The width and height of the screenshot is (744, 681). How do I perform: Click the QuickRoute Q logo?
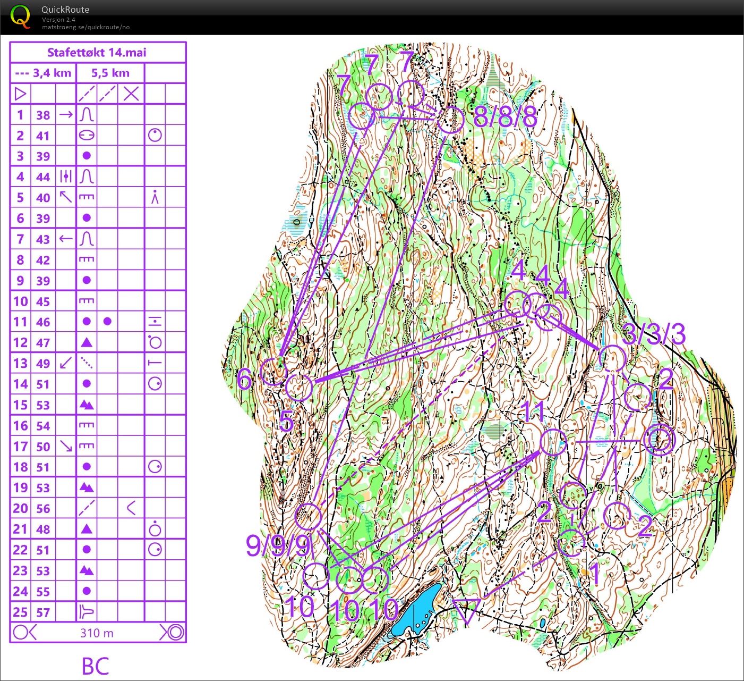(x=20, y=16)
